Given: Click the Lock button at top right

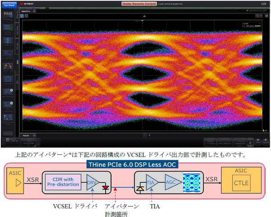Looking at the screenshot, I should point(263,4).
